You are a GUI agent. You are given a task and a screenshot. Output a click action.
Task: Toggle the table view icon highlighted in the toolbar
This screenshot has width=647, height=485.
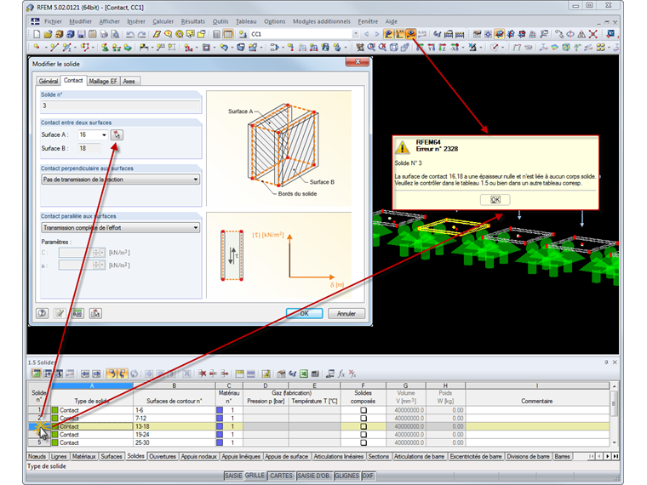tap(228, 34)
